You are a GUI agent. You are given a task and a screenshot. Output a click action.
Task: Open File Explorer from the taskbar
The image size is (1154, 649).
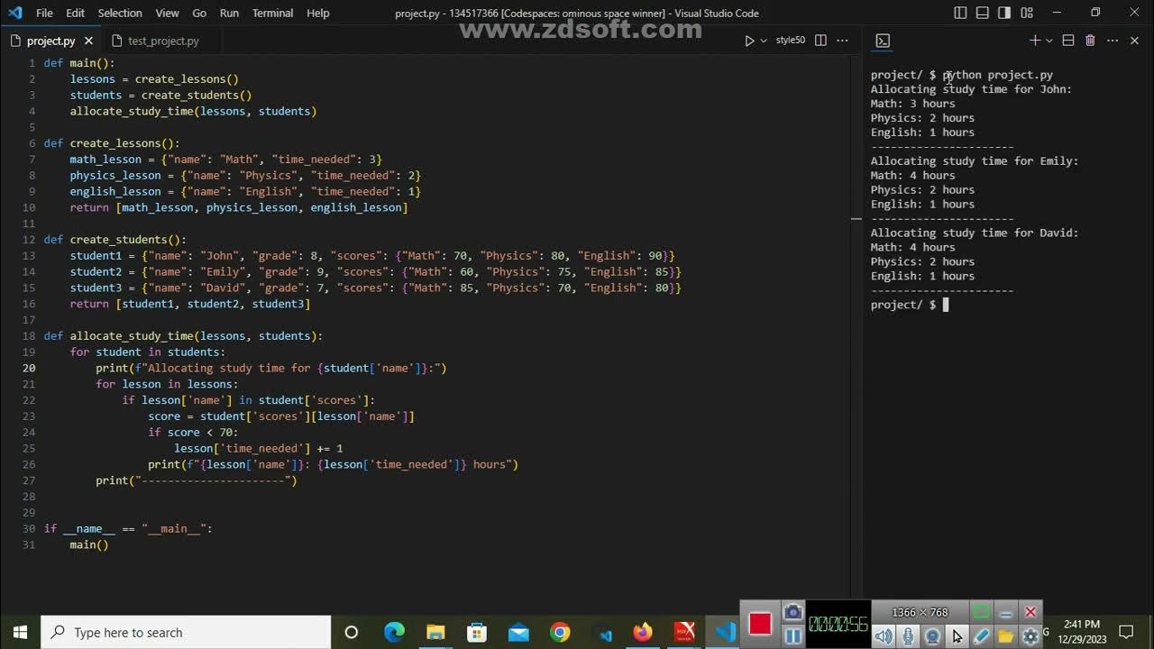pos(435,633)
